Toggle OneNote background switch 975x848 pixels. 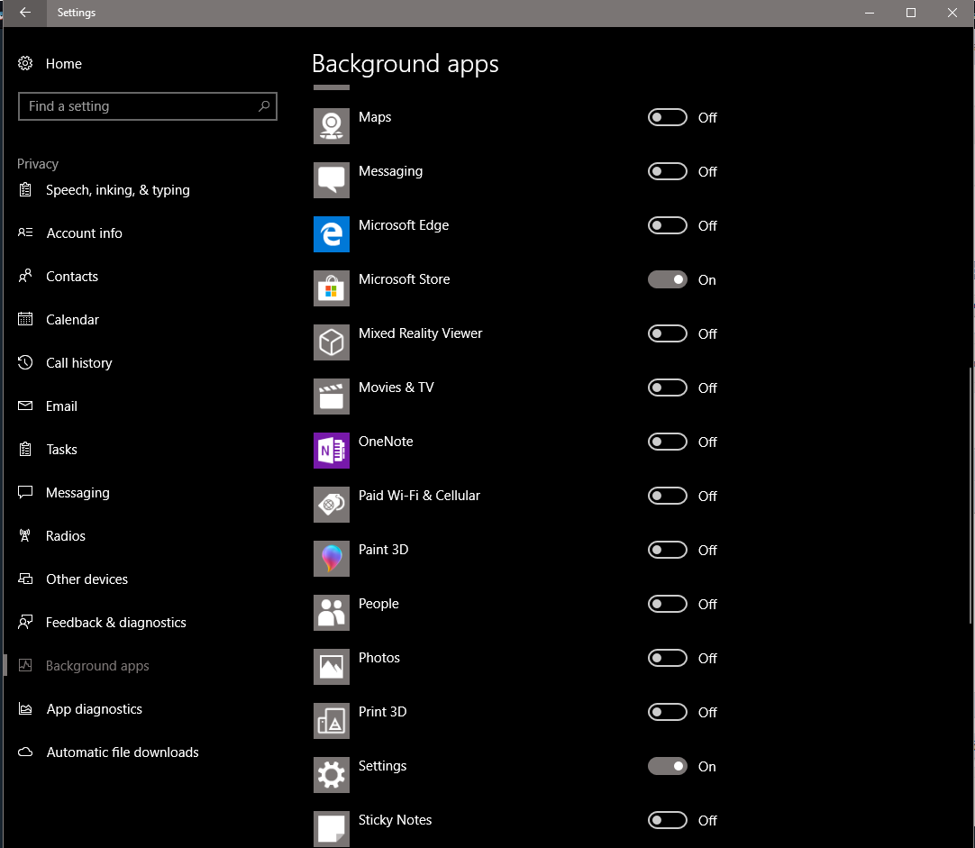click(667, 442)
